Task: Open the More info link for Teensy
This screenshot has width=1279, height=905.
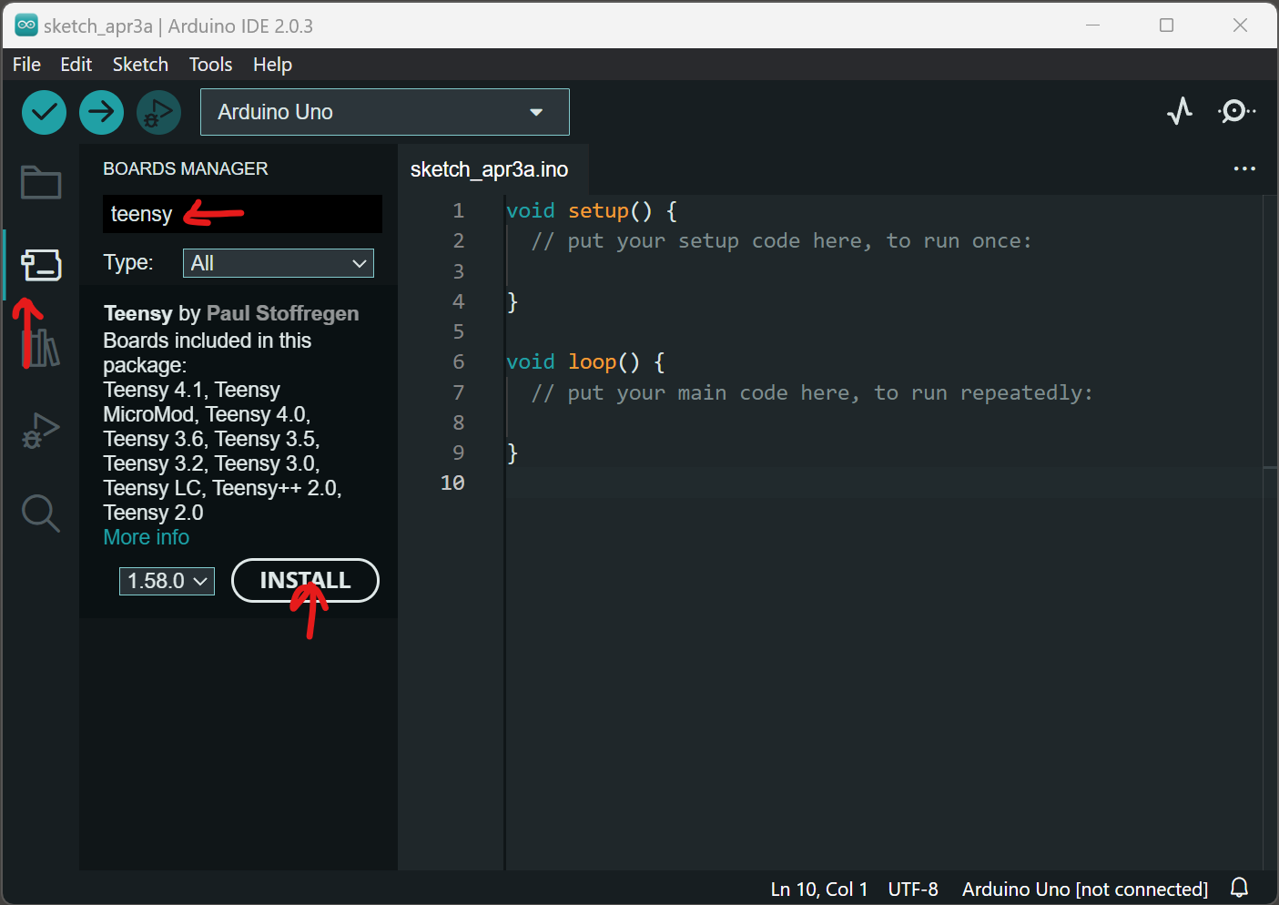Action: tap(147, 537)
